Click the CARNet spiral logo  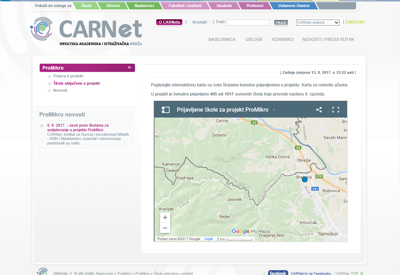(42, 29)
